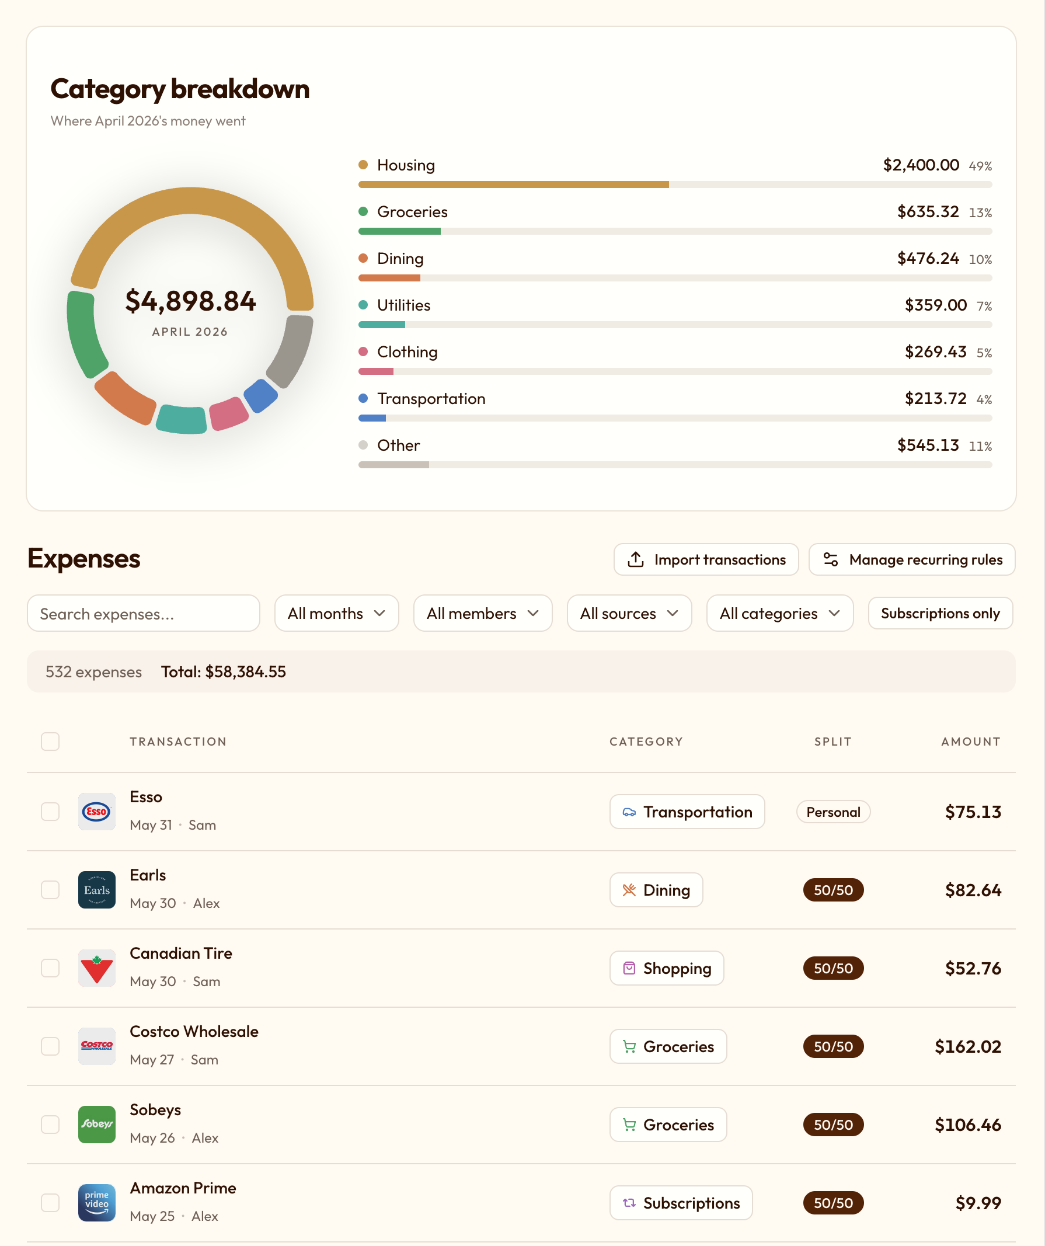Click the Category column header
Viewport: 1045px width, 1246px height.
coord(647,742)
